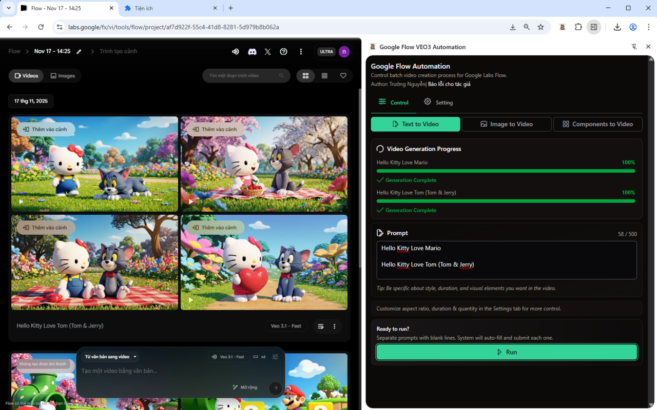Open the X (Twitter) link icon

tap(267, 52)
